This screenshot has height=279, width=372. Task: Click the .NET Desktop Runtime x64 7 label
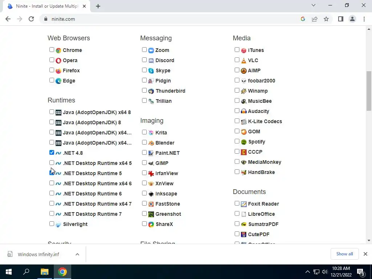[x=97, y=204]
